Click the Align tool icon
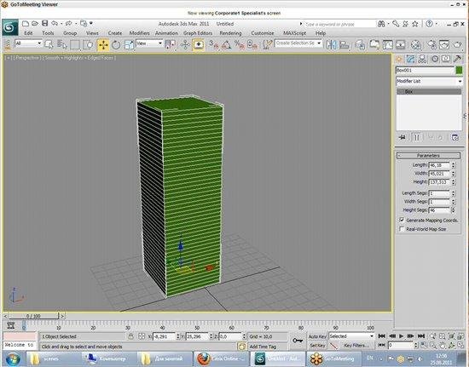The width and height of the screenshot is (469, 367). (x=345, y=45)
